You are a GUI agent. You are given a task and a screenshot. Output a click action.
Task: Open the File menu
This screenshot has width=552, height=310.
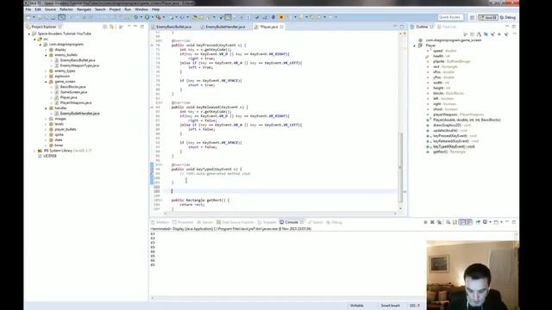[x=28, y=9]
